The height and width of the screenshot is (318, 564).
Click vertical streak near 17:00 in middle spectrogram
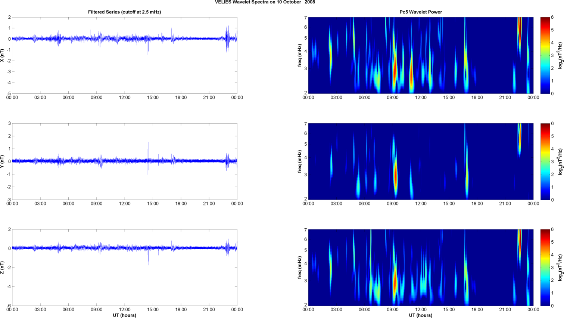(x=466, y=164)
